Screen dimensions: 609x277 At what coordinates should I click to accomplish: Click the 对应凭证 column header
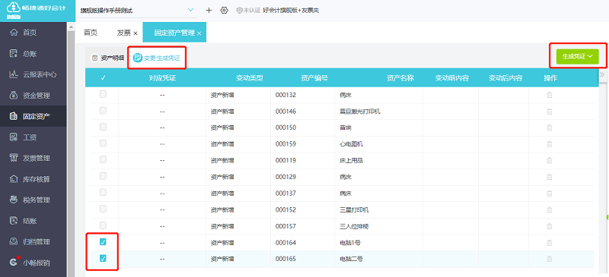[163, 78]
